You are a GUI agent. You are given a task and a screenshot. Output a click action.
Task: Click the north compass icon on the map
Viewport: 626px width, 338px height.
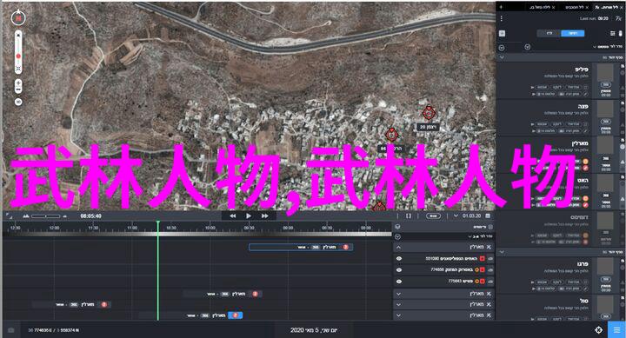point(18,18)
